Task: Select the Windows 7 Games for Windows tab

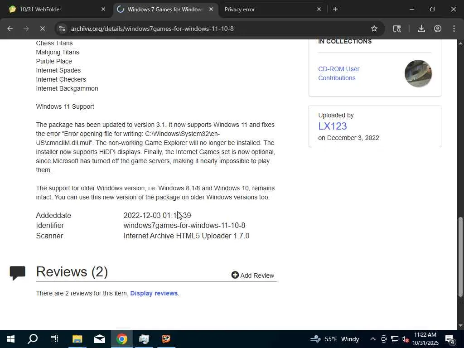Action: click(164, 10)
